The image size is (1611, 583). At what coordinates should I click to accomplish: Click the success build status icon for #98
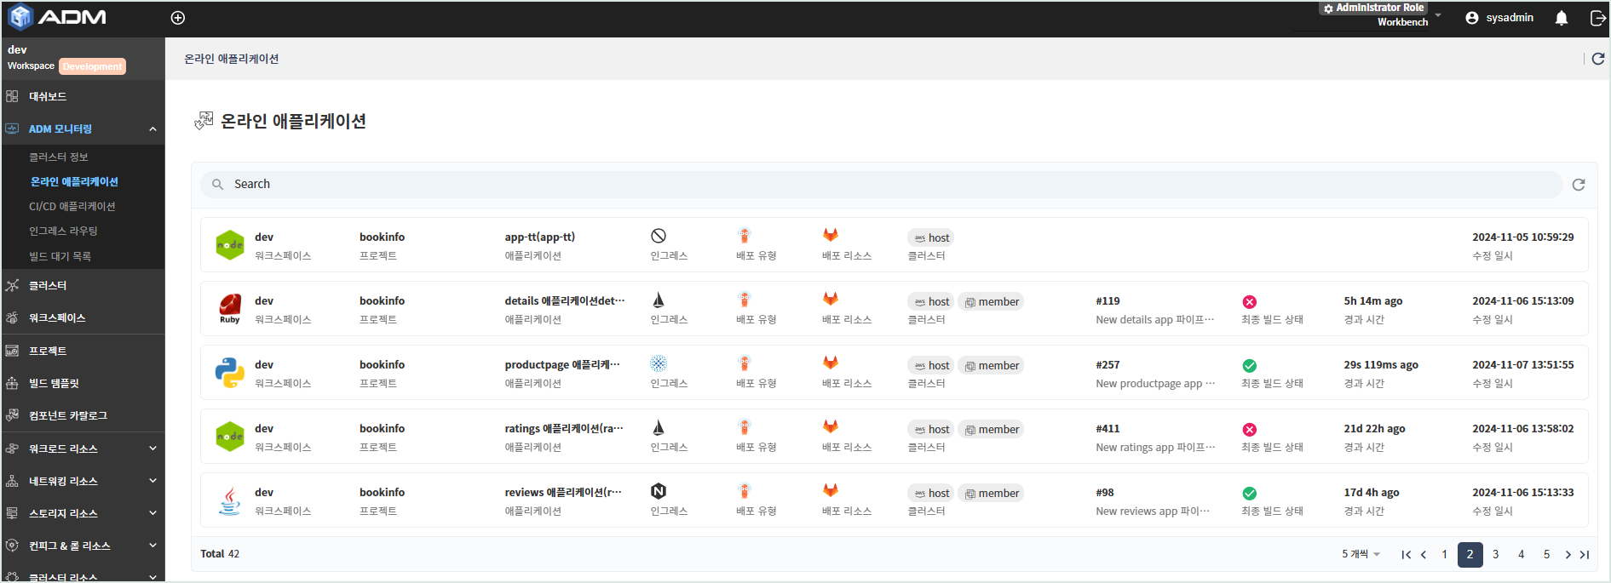[x=1250, y=494]
